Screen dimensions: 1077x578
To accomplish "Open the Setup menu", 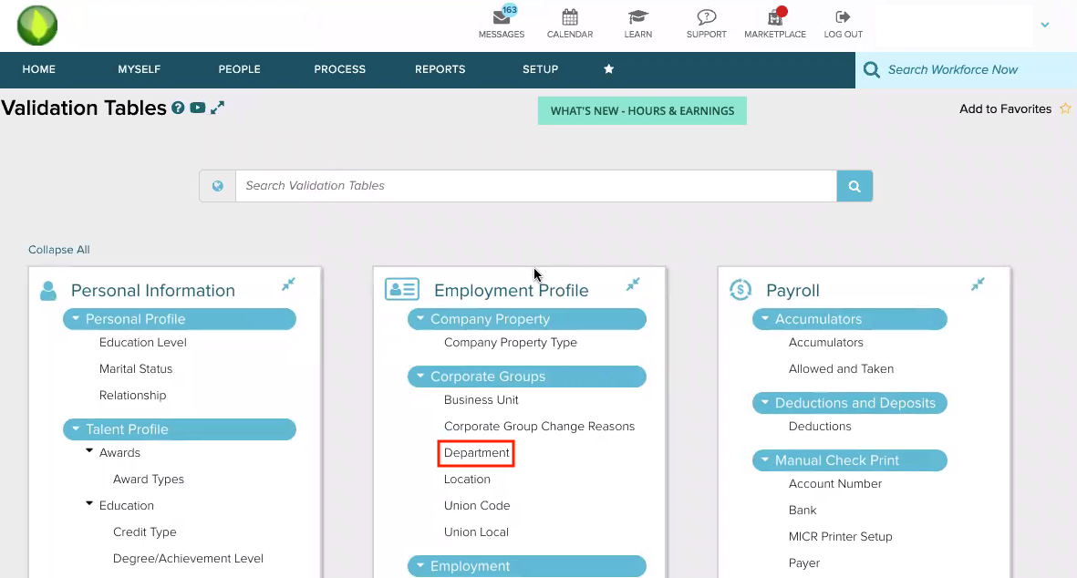I will (541, 69).
